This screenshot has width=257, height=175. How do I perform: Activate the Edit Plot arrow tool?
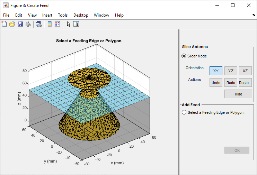(x=69, y=24)
